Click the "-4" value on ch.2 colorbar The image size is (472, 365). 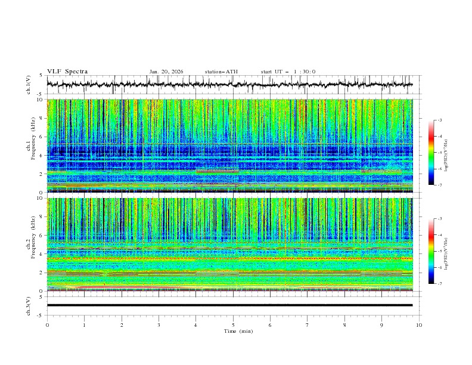pos(439,235)
